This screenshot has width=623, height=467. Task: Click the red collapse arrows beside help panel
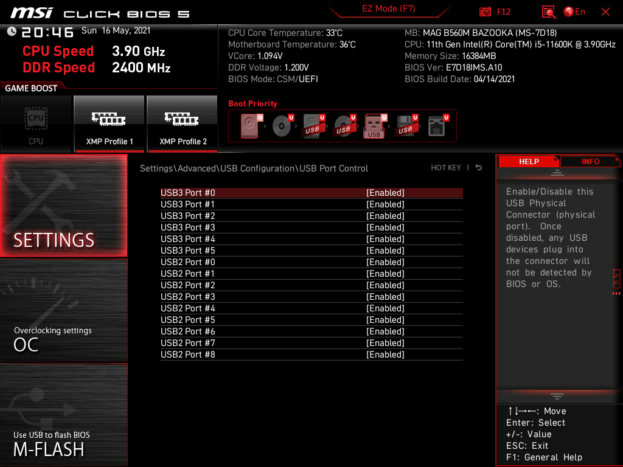pyautogui.click(x=616, y=294)
